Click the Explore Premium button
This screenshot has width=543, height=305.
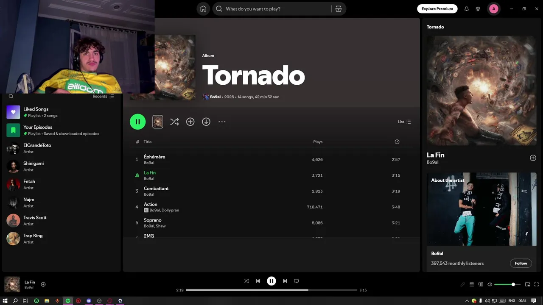[x=437, y=9]
